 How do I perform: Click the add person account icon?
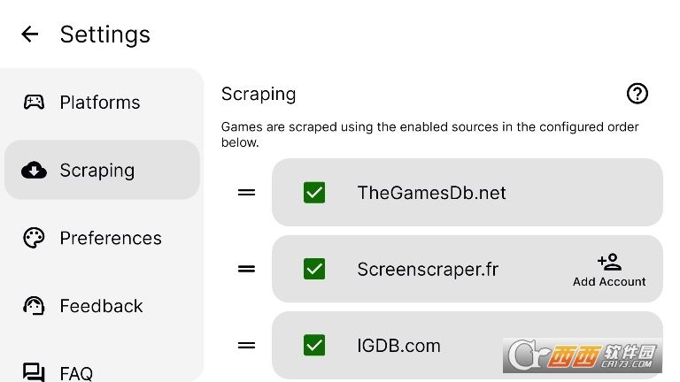pos(609,262)
